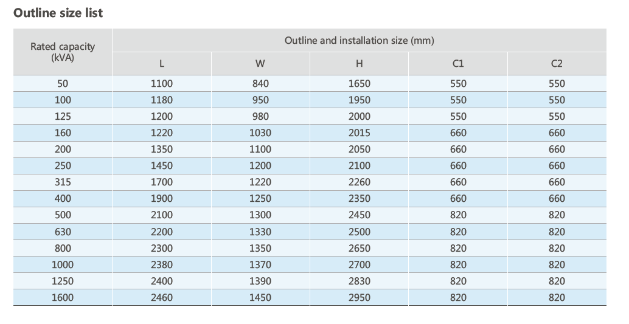
Task: Select the H value 2260
Action: point(359,182)
